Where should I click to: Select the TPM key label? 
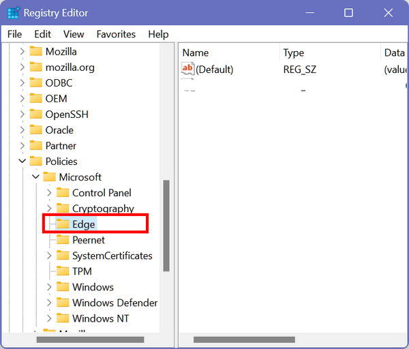82,271
